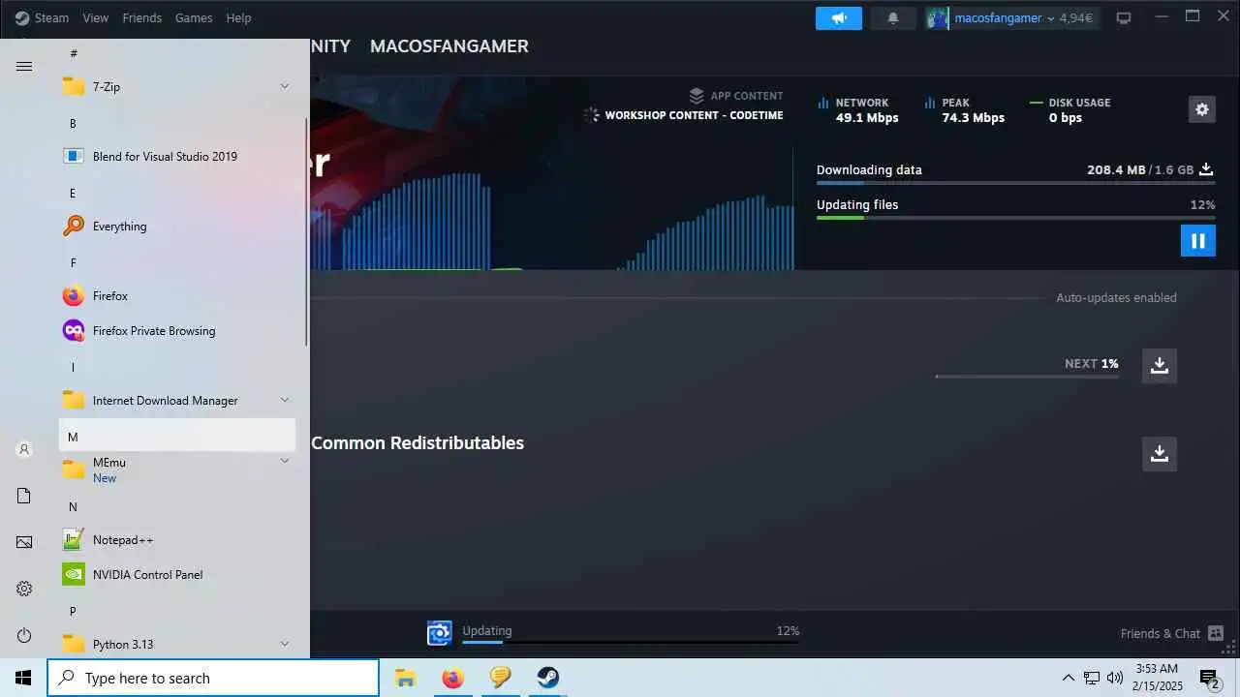Click the Updating download status at bottom

tap(612, 633)
